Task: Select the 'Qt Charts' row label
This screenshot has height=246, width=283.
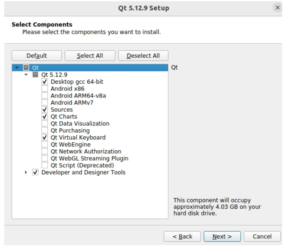Action: 64,117
